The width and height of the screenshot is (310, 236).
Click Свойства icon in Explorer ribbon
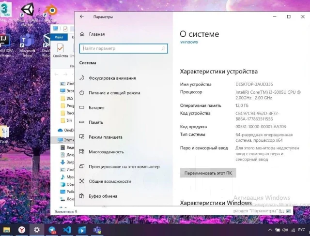pyautogui.click(x=60, y=51)
